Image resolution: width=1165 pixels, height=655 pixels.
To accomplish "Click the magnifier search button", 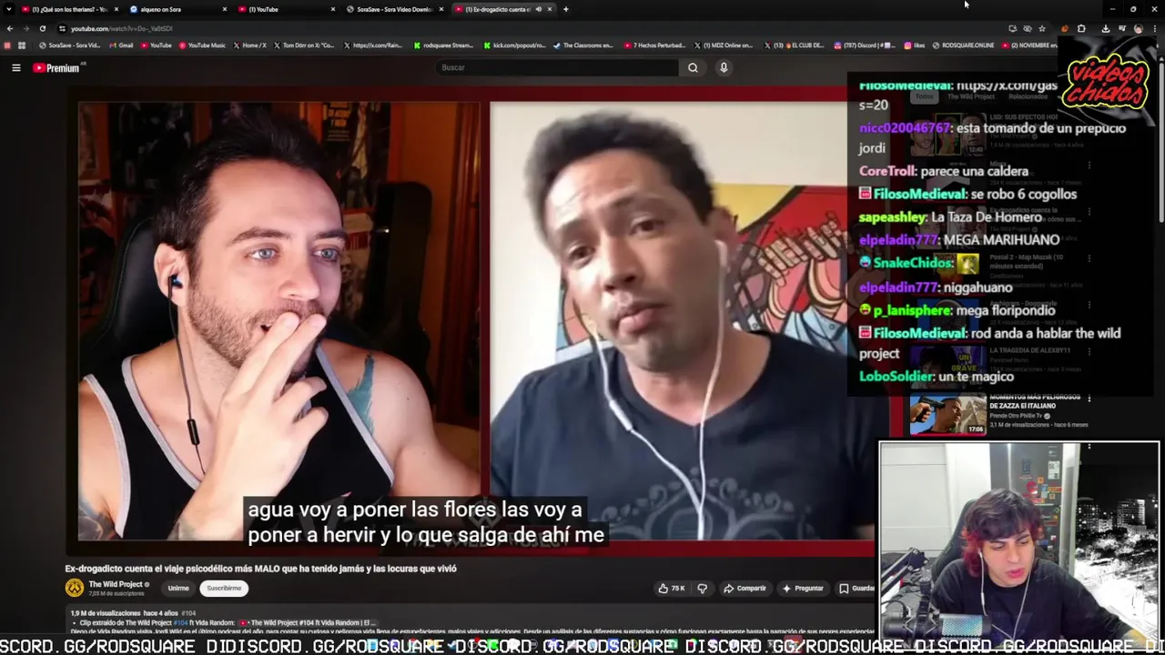I will click(693, 67).
